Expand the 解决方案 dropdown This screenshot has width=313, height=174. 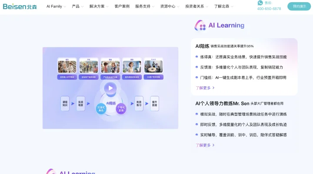click(x=99, y=7)
